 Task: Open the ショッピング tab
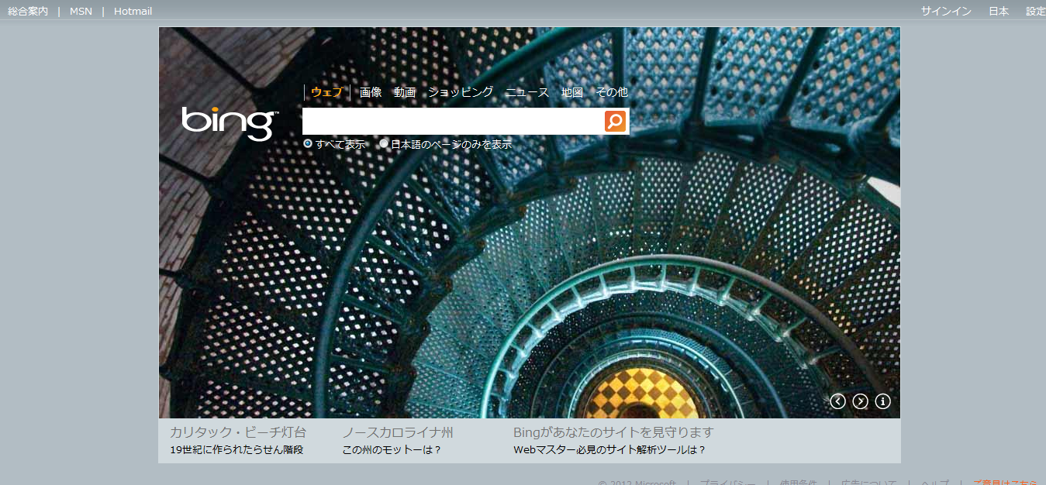tap(461, 92)
